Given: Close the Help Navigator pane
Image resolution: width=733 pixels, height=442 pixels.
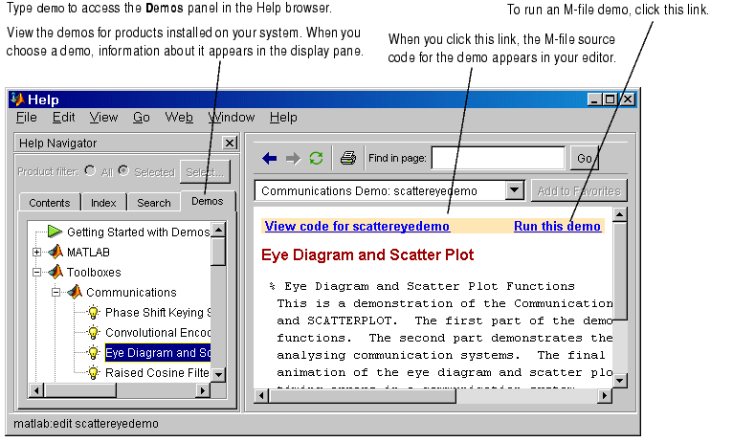Looking at the screenshot, I should pos(230,143).
